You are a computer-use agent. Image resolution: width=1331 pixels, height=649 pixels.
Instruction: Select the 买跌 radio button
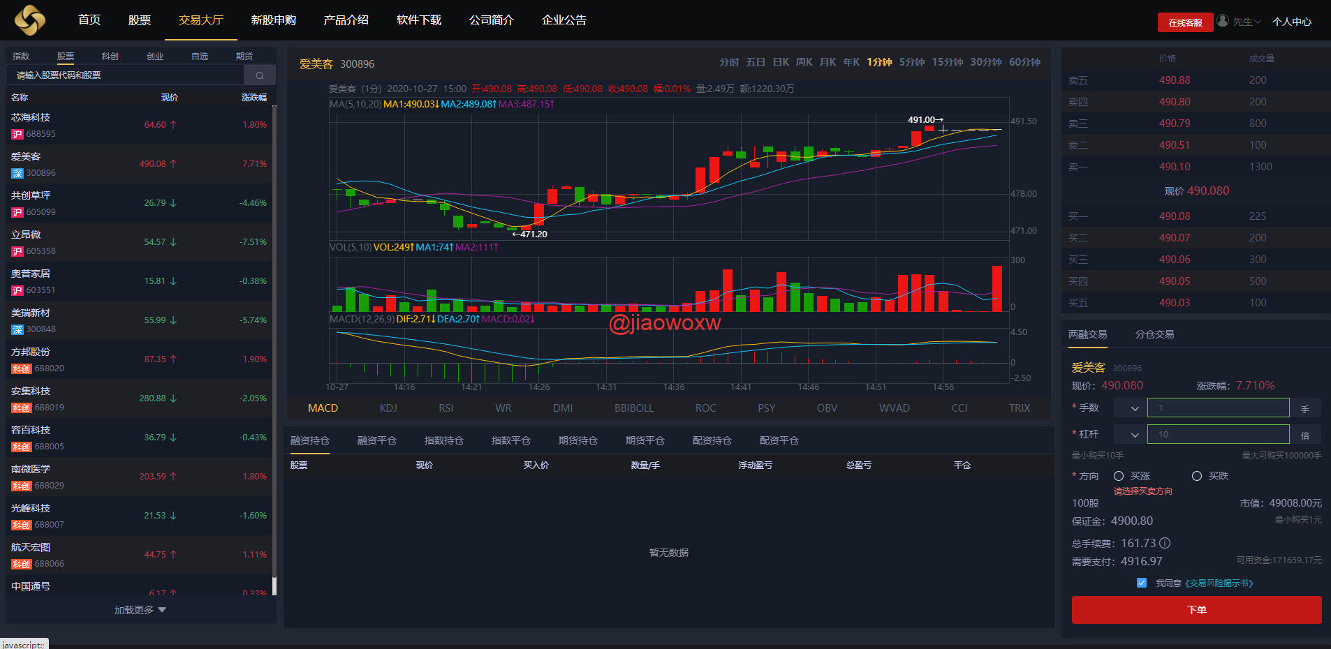coord(1197,476)
